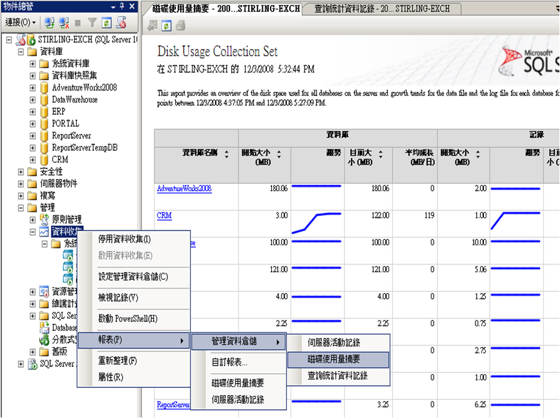This screenshot has width=560, height=418.
Task: Open the 管理資料倉儲 submenu
Action: point(239,341)
